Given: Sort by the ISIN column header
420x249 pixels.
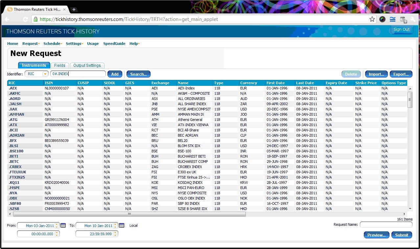Looking at the screenshot, I should click(59, 83).
